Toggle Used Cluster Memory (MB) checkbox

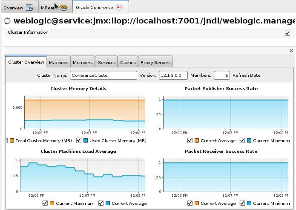[x=79, y=140]
